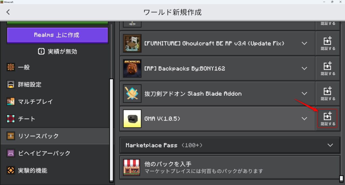Activate the Ghoulcraft BE RP pack

point(328,43)
